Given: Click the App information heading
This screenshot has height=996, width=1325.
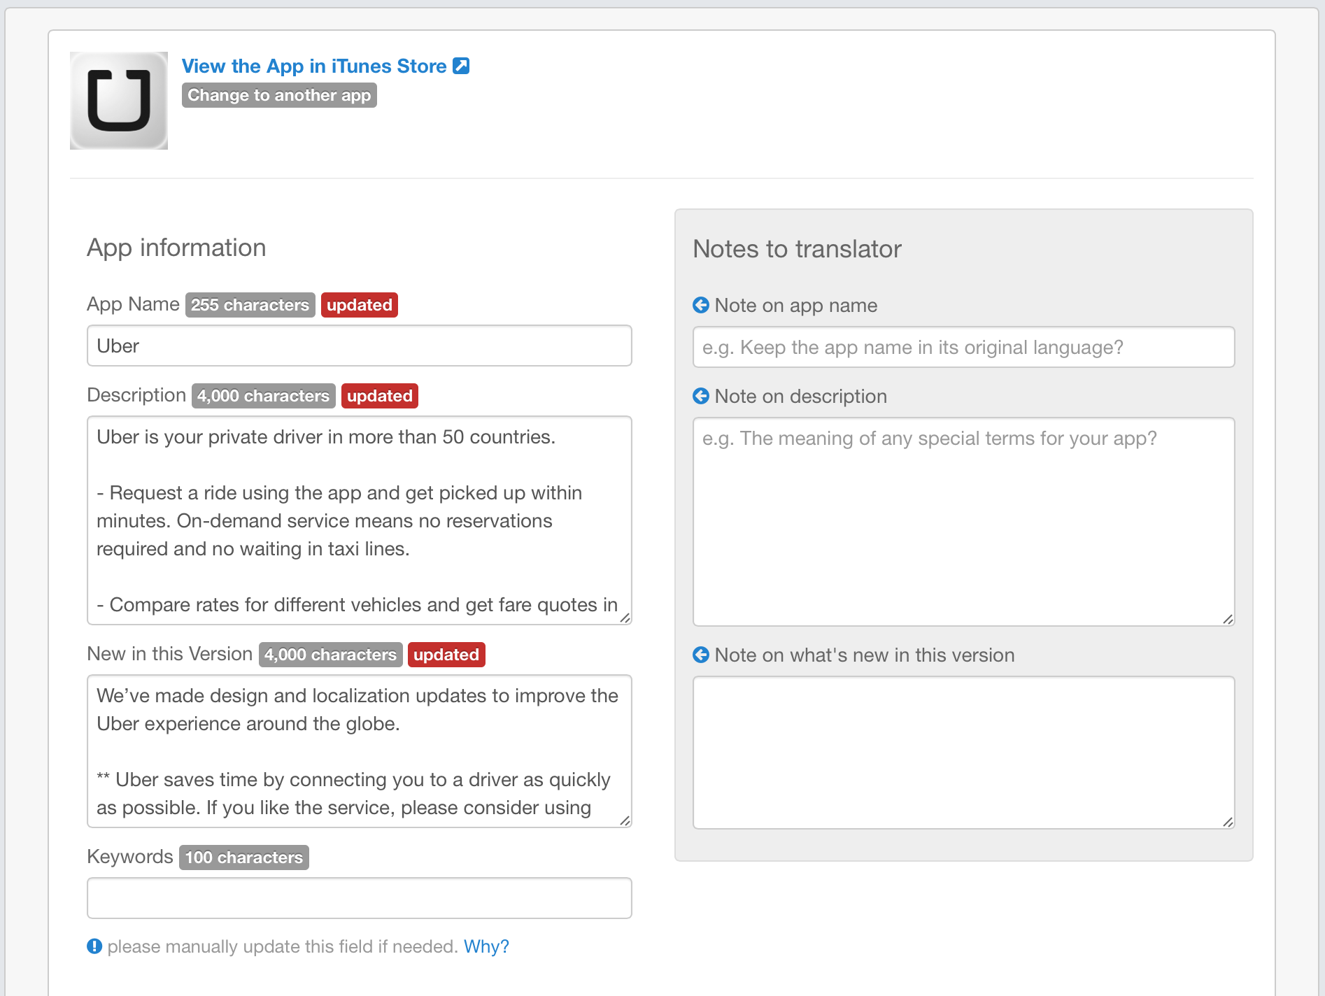Looking at the screenshot, I should 176,248.
